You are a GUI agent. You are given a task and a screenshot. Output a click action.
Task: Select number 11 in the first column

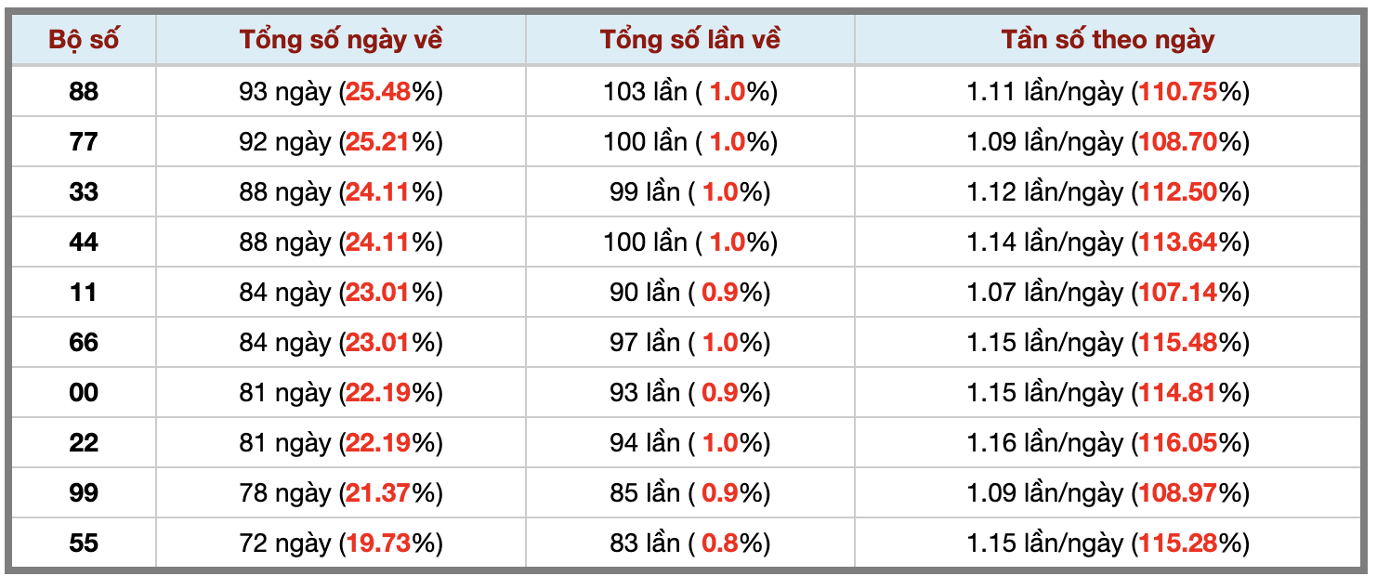(84, 292)
